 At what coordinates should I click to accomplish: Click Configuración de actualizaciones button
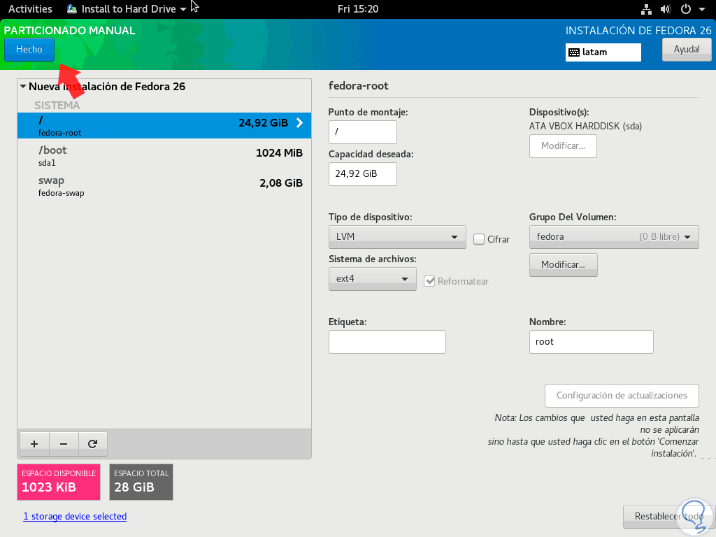[622, 396]
